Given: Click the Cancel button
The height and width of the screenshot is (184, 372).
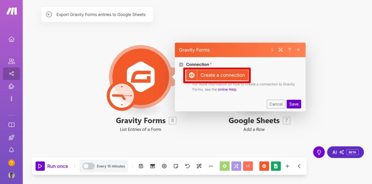Looking at the screenshot, I should click(276, 104).
